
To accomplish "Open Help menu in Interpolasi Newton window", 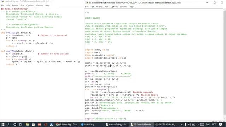I will 131,7.
